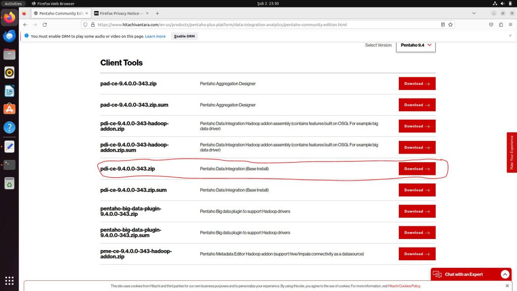Download pdi-ce-9.4.0.0-343-hadoop-addon.zip

417,126
